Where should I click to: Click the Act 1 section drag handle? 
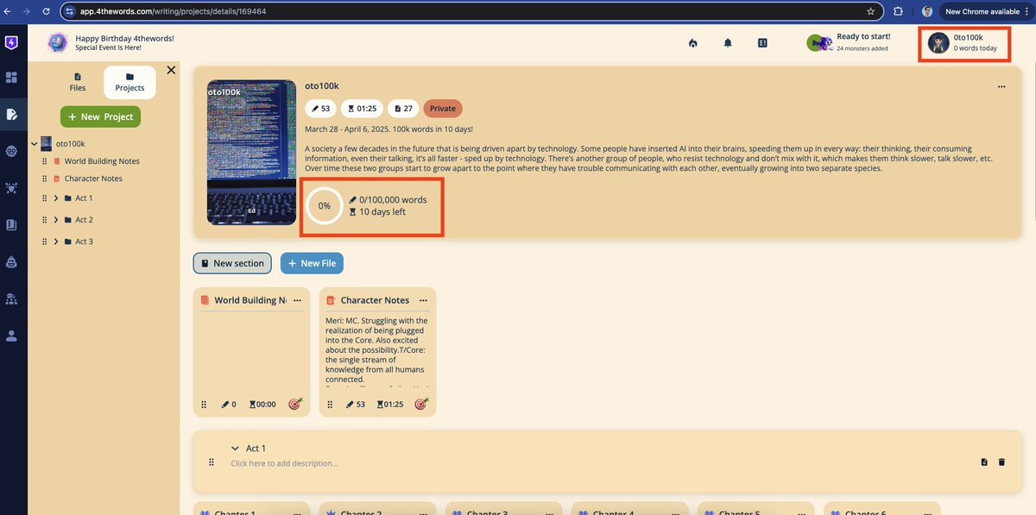[x=211, y=463]
